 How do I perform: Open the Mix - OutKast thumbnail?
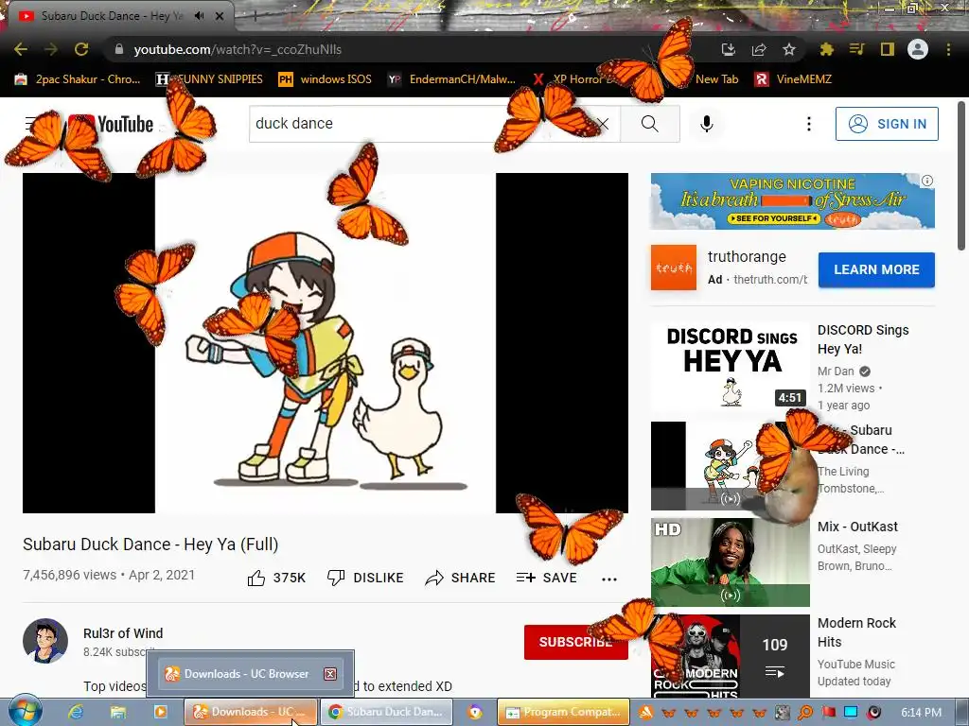coord(730,562)
